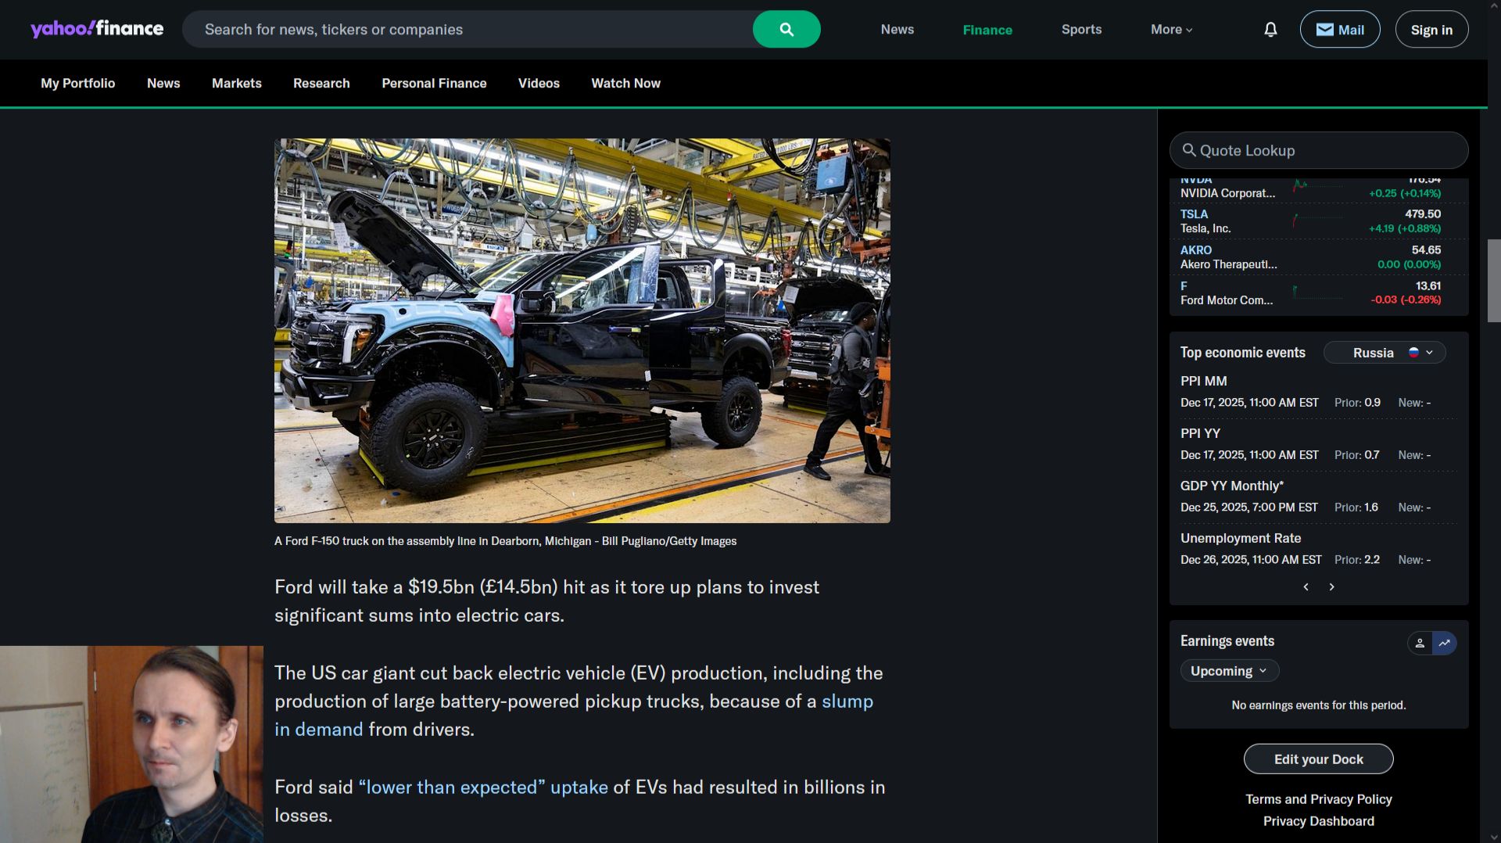Go to next page of economic events
This screenshot has width=1501, height=843.
click(1332, 587)
